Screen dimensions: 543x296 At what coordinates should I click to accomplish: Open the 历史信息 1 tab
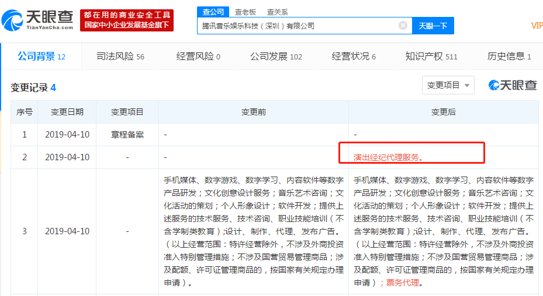point(509,57)
